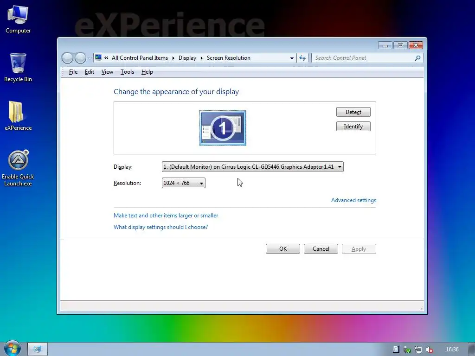Image resolution: width=475 pixels, height=356 pixels.
Task: Open the eXPerience folder icon
Action: point(18,116)
